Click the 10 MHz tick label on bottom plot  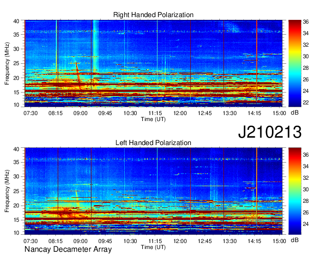(16, 232)
